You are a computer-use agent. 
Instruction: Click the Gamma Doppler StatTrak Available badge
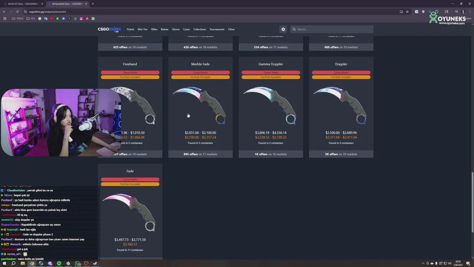coord(271,77)
